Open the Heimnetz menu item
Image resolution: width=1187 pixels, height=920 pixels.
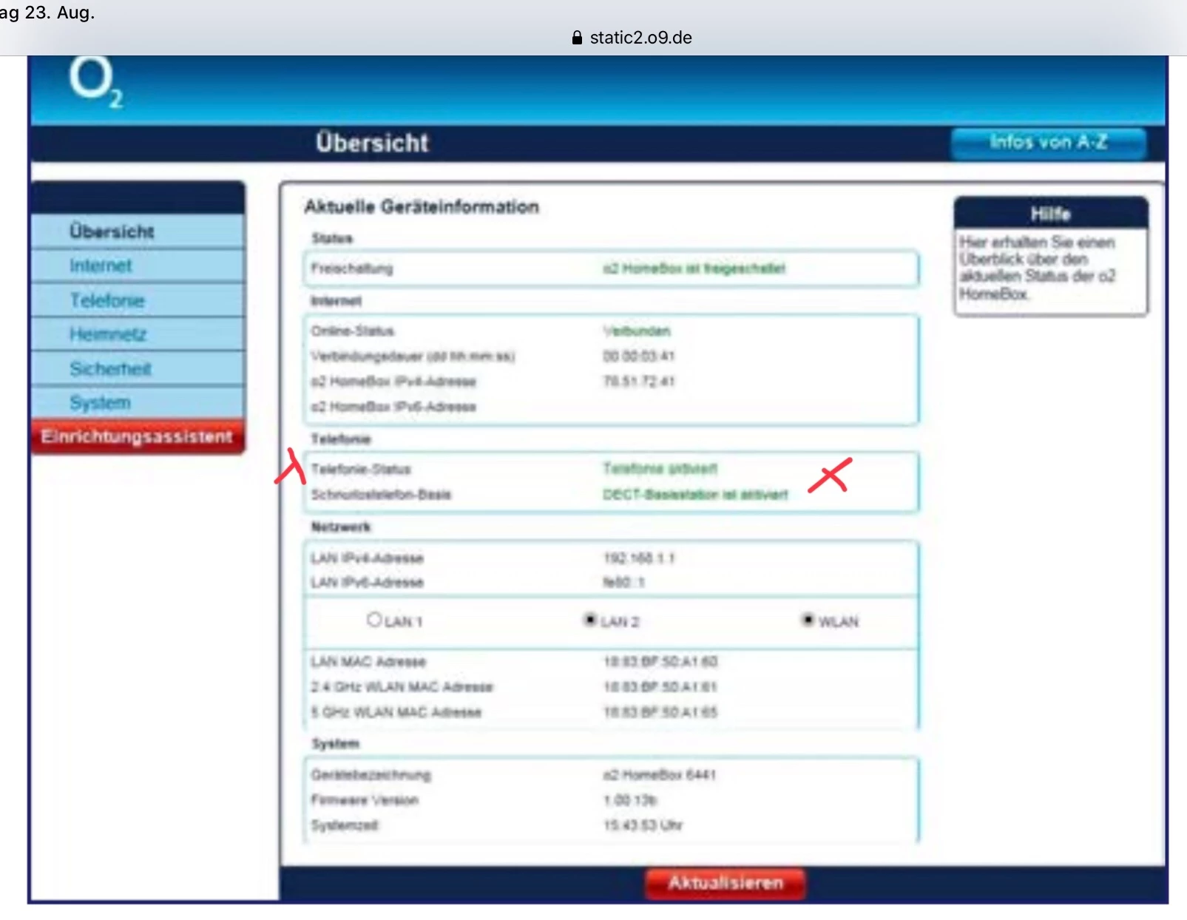(138, 334)
